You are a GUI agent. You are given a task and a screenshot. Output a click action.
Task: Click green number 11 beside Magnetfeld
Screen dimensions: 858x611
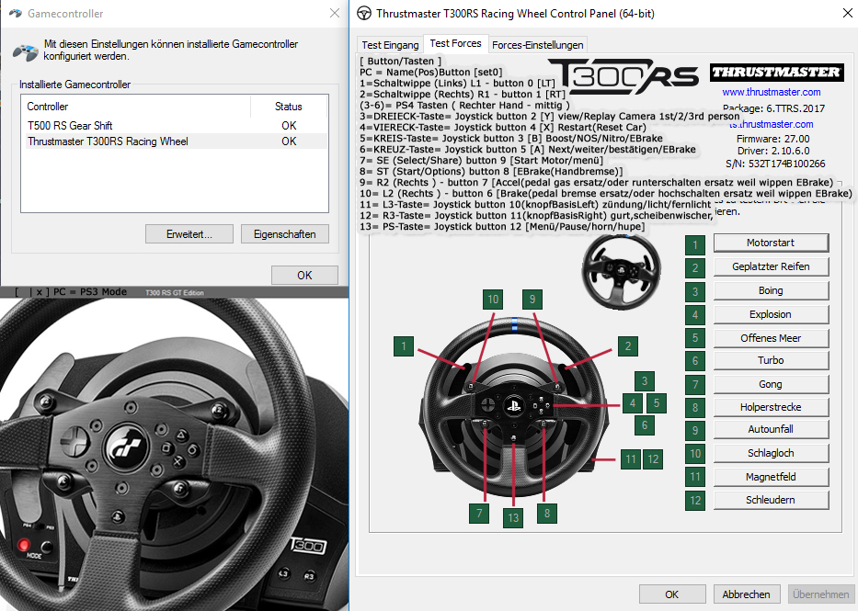point(695,477)
